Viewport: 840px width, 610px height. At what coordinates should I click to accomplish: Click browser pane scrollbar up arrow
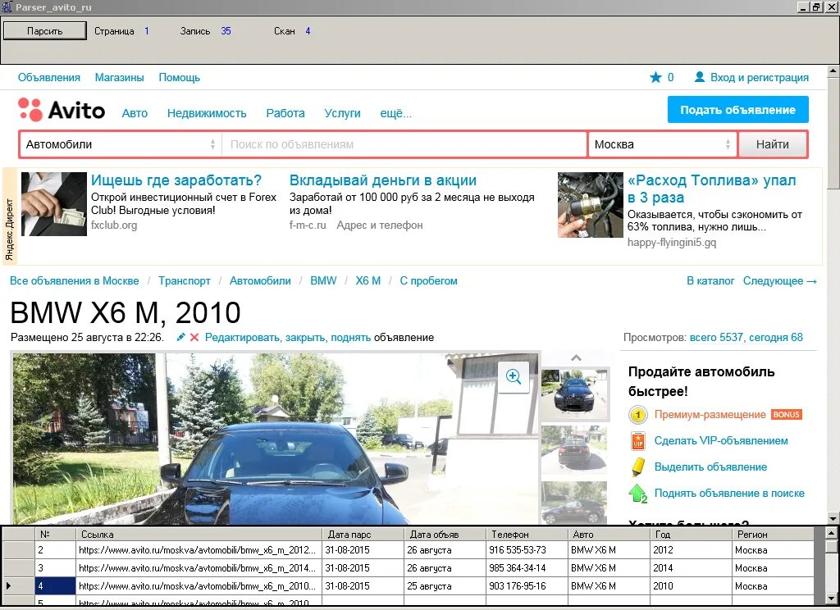833,71
